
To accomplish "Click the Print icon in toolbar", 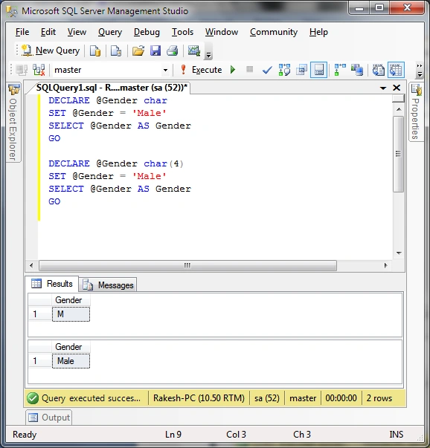I will pyautogui.click(x=173, y=51).
